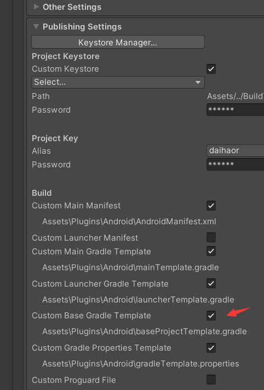Disable Custom Gradle Properties Template
Screen dimensions: 264x390
tap(211, 348)
